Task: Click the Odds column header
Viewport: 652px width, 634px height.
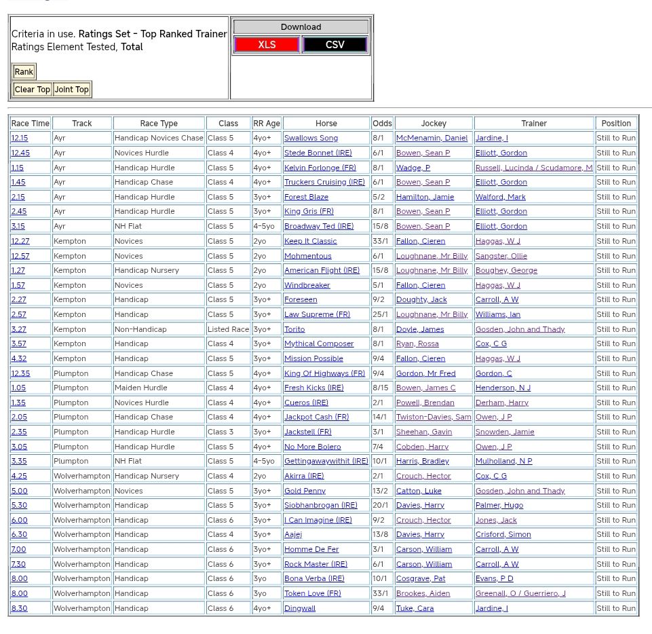Action: coord(382,124)
